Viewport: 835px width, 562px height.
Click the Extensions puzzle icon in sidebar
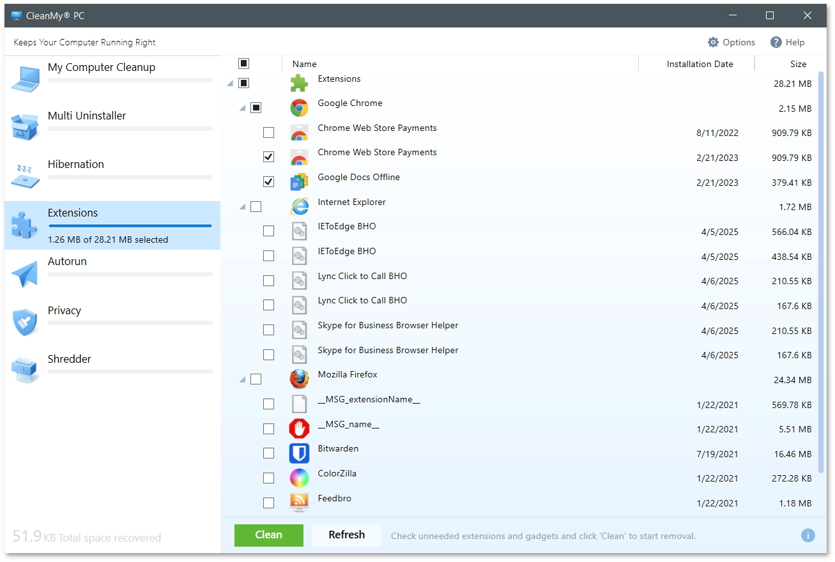25,225
